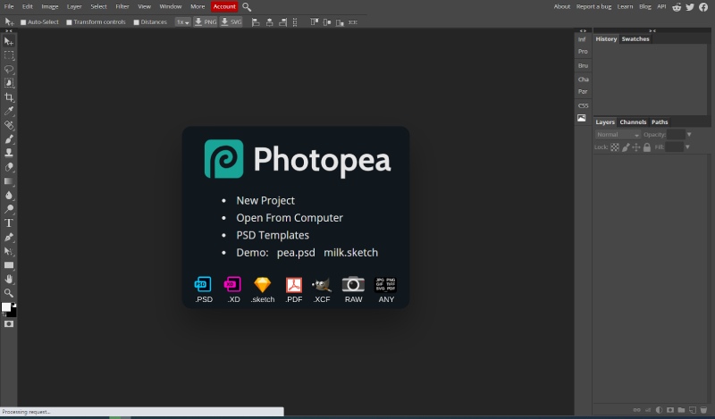Switch to the Swatches tab
The height and width of the screenshot is (419, 715).
635,39
